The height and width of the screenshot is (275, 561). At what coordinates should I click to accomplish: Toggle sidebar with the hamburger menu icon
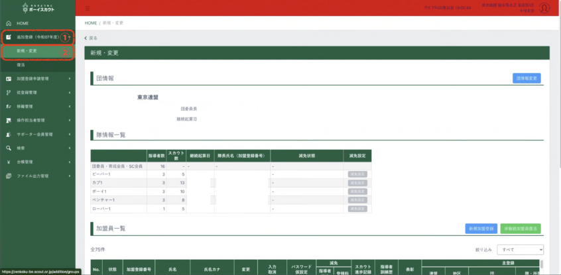[88, 8]
